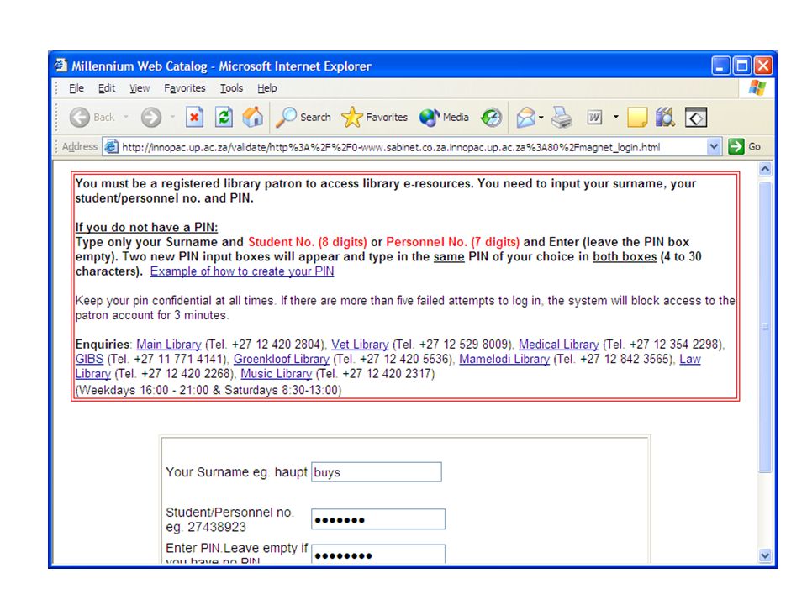Open the Edit menu

107,88
